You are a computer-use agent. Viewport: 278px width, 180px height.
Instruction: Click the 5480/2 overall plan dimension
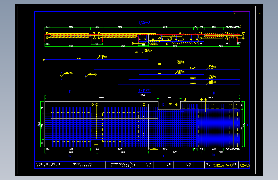(x=142, y=95)
